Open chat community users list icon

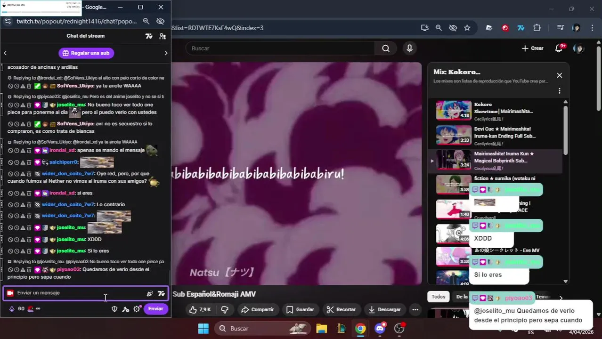[x=163, y=36]
